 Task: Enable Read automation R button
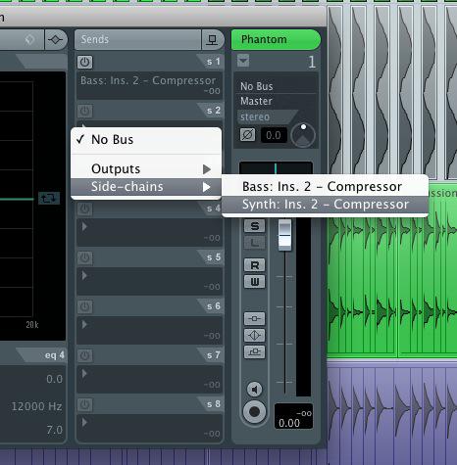(x=255, y=265)
